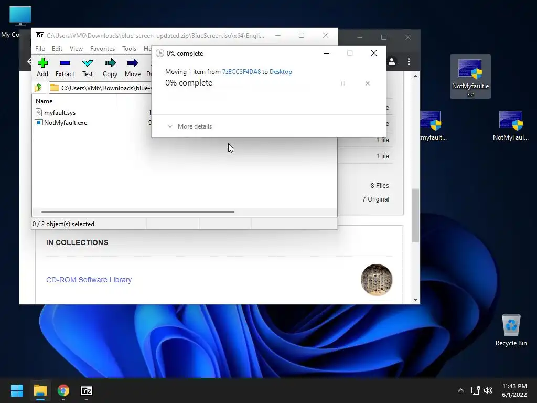Screen dimensions: 537x403
Task: Click the 8 Files text on the webpage
Action: (x=380, y=185)
